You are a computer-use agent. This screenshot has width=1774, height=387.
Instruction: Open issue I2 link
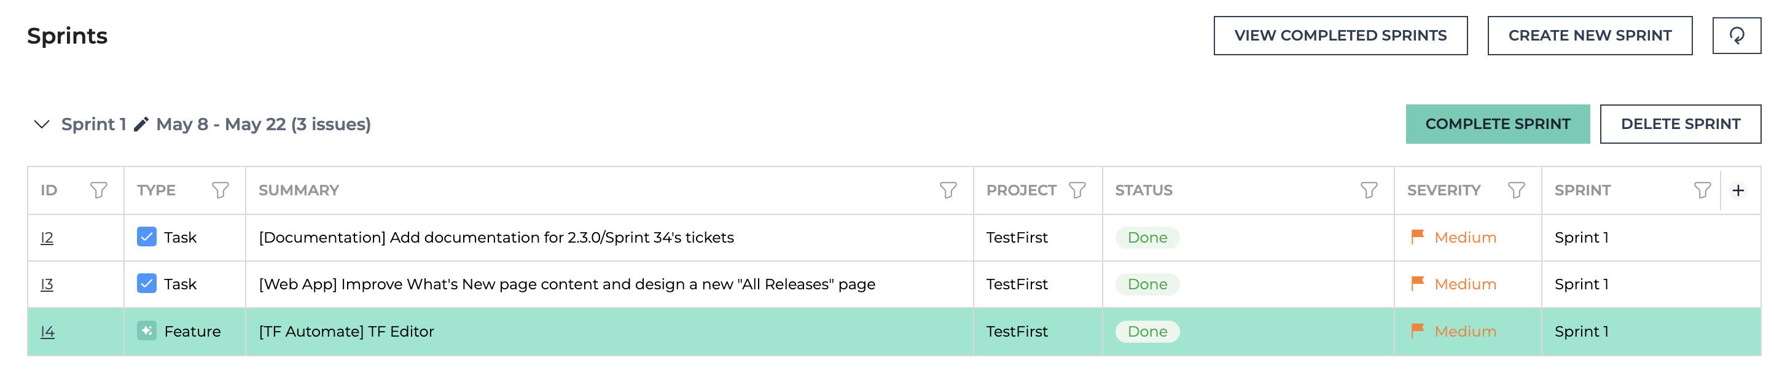click(47, 238)
